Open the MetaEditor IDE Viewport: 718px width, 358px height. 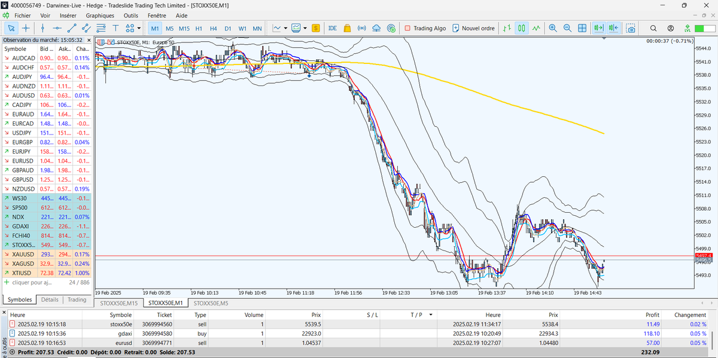point(332,28)
